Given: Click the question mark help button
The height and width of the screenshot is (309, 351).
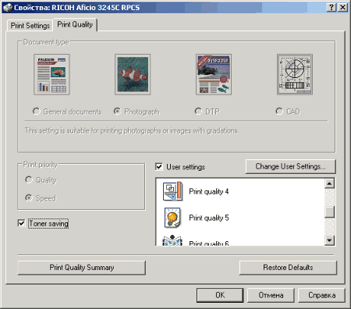Looking at the screenshot, I should [331, 7].
